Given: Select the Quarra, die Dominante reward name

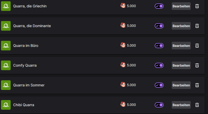Looking at the screenshot, I should coord(32,26).
